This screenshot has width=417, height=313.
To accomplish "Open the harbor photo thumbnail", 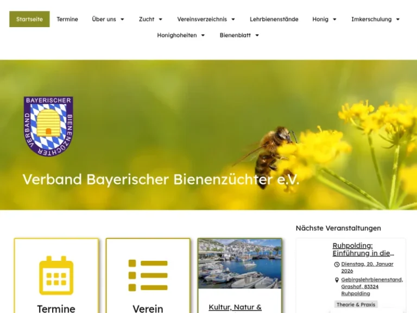I will tap(239, 264).
